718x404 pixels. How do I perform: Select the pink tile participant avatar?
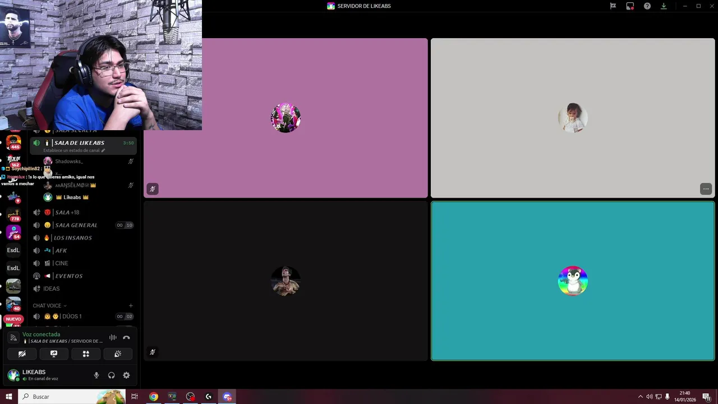tap(286, 118)
